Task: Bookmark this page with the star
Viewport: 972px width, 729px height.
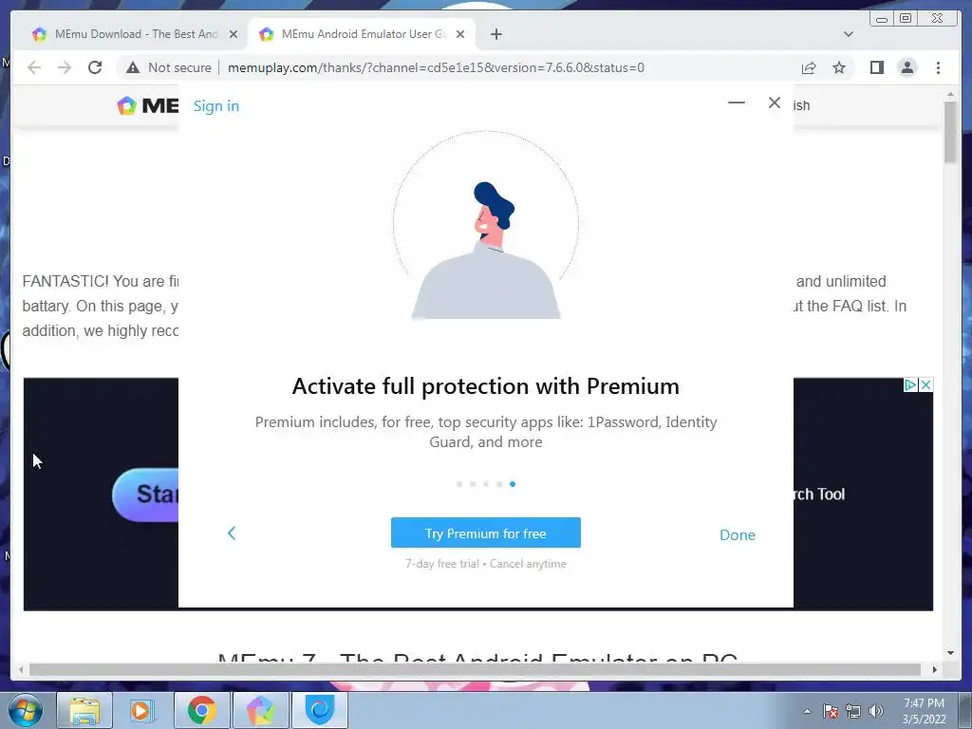Action: 839,67
